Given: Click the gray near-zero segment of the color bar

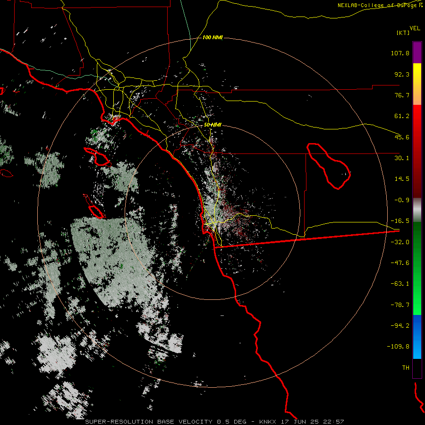Looking at the screenshot, I should pyautogui.click(x=417, y=210).
